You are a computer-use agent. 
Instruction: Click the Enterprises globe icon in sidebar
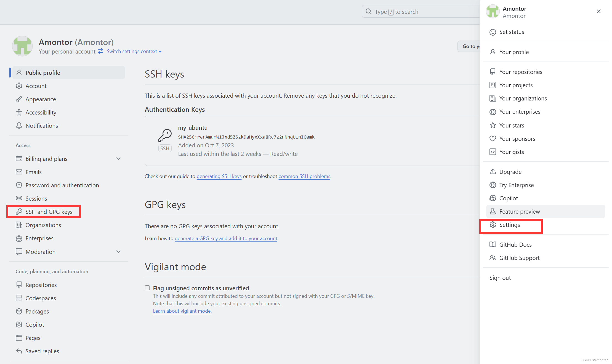click(x=19, y=238)
